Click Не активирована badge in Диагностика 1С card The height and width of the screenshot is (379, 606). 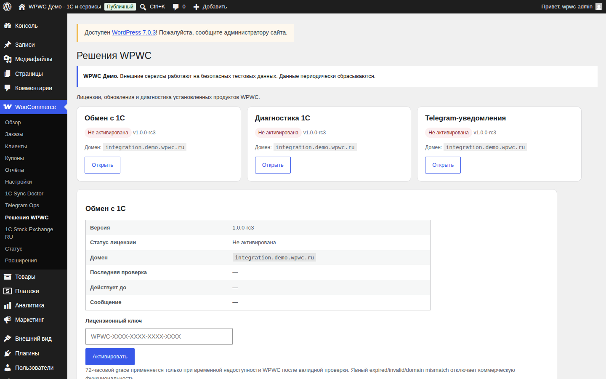coord(278,133)
